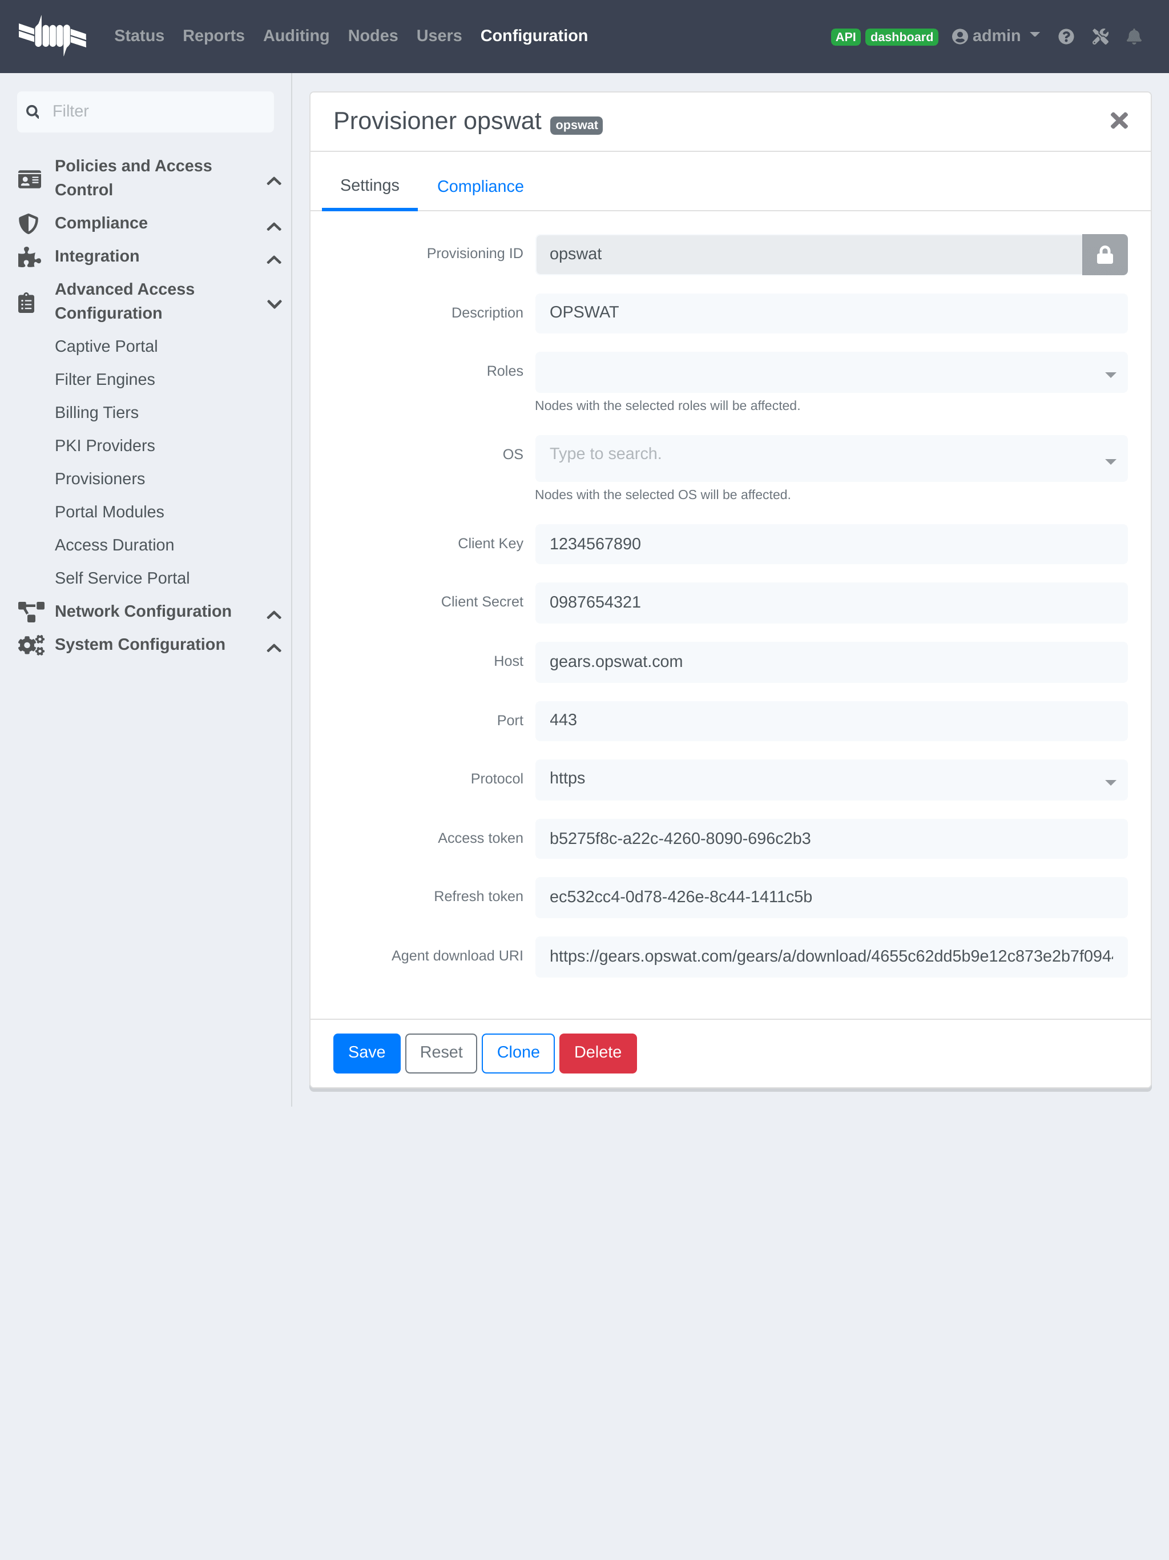
Task: Click the Network Configuration diagram icon
Action: point(31,612)
